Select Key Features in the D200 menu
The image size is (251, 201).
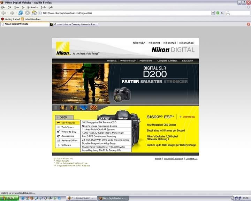tap(68, 122)
